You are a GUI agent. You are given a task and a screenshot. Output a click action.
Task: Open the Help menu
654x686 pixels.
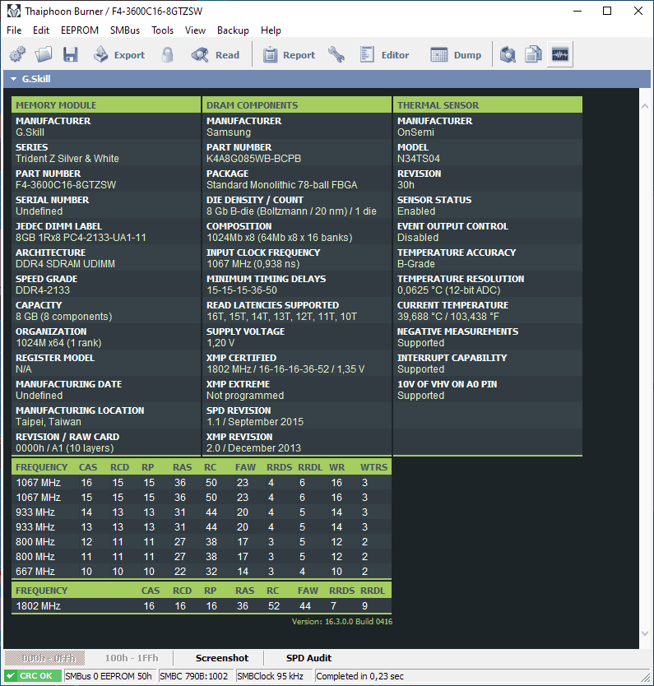(271, 30)
